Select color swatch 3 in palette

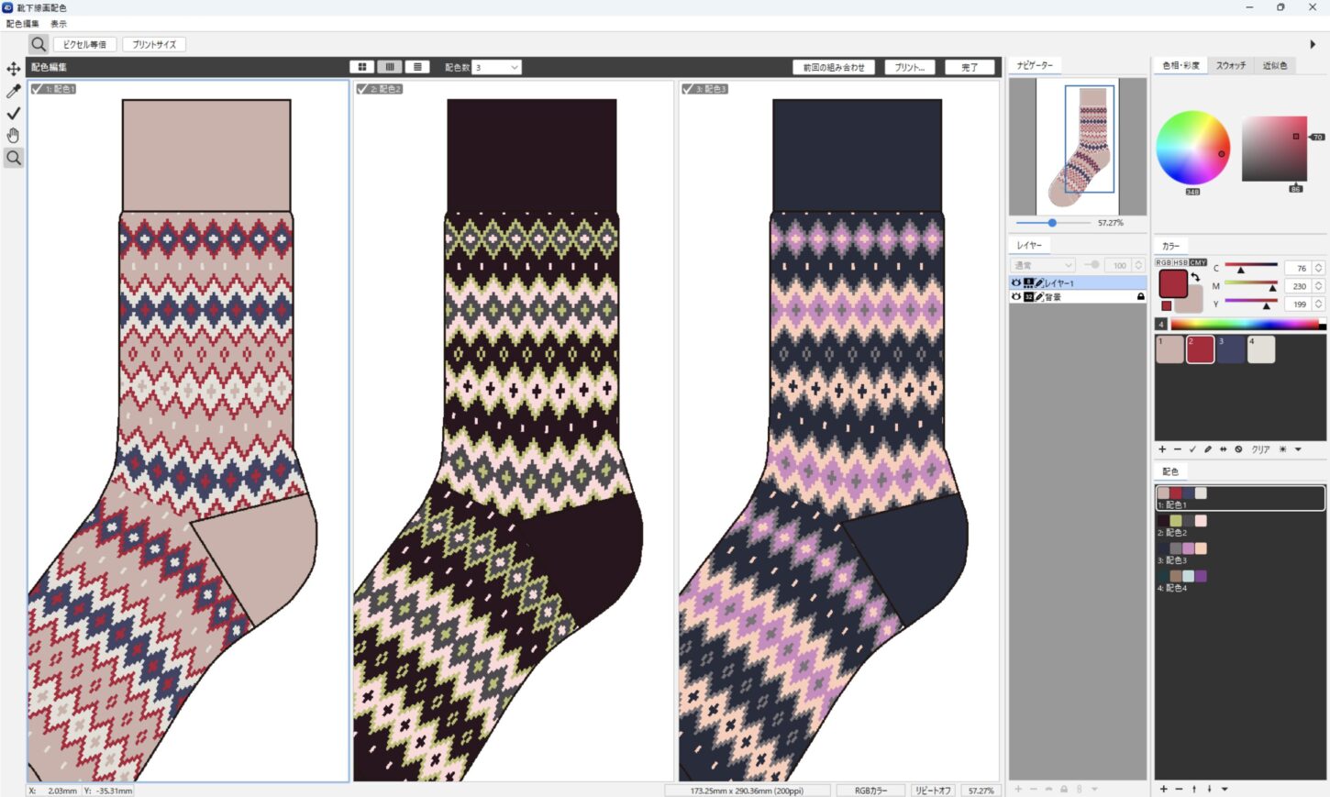click(1231, 349)
